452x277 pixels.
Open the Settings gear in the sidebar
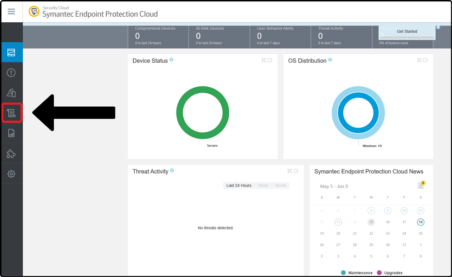pyautogui.click(x=11, y=174)
